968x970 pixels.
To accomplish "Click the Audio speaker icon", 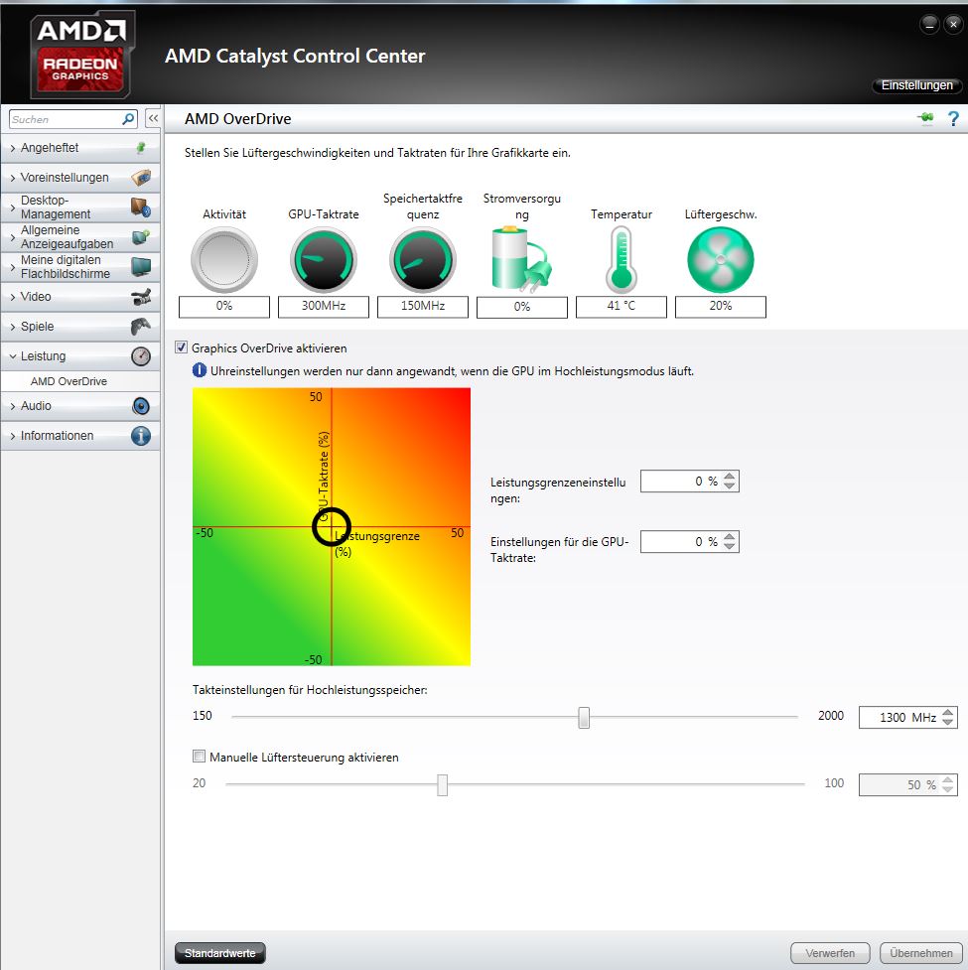I will tap(141, 406).
